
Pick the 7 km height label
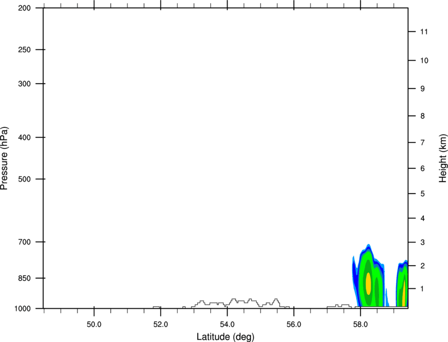(x=423, y=143)
